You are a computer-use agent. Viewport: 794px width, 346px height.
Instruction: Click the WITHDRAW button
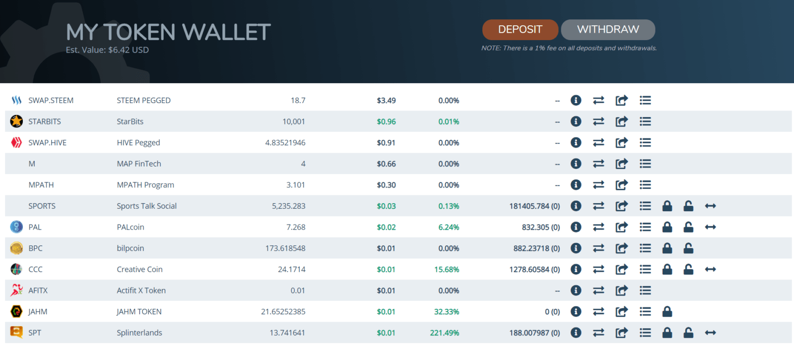pyautogui.click(x=608, y=30)
